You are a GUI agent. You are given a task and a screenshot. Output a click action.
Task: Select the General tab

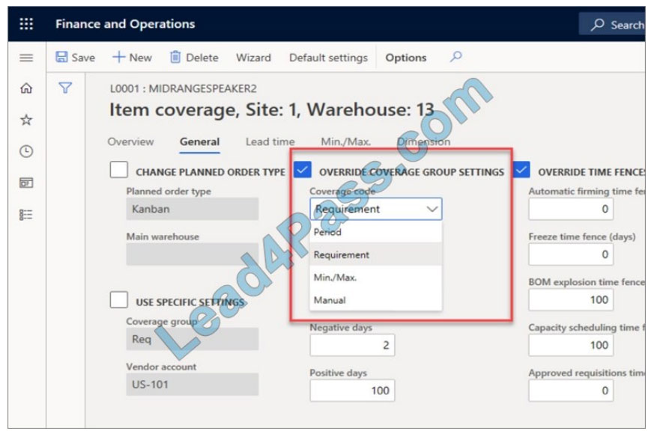coord(199,141)
